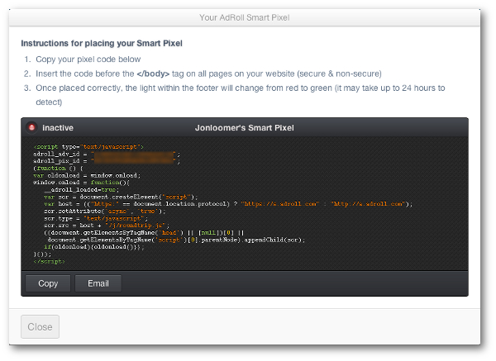Image resolution: width=496 pixels, height=361 pixels.
Task: Click the opening script tag line
Action: point(88,147)
